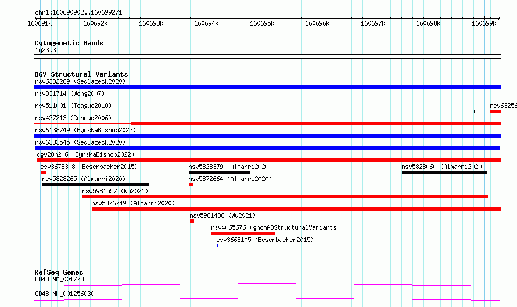Select the small red nsv5981486 marker
The image size is (517, 307).
tap(192, 221)
